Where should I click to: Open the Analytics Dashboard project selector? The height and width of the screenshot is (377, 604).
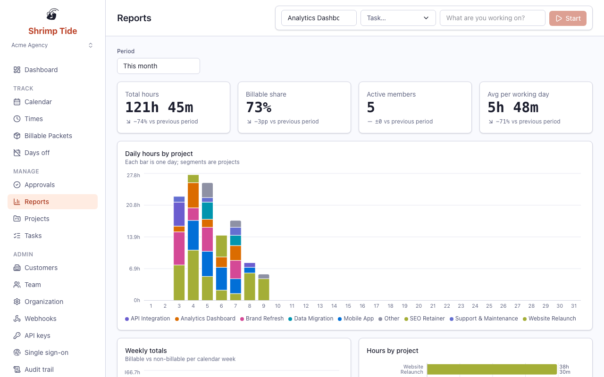319,18
